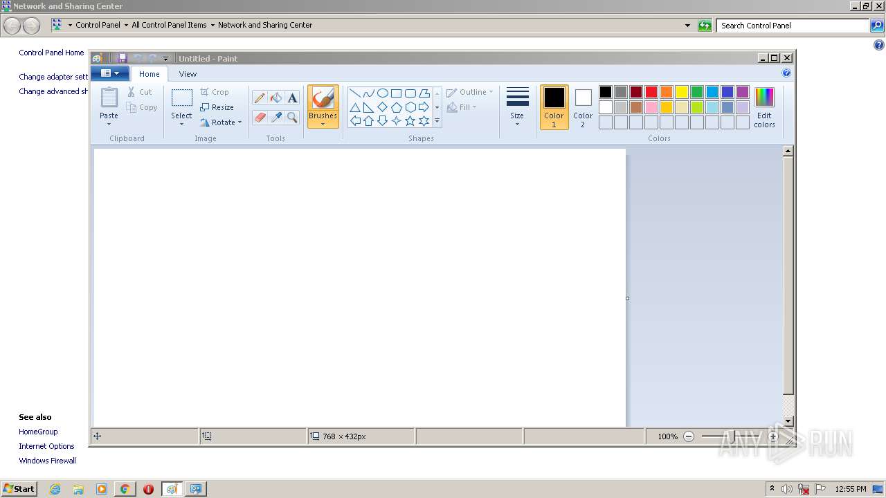Click the vertical scrollbar down arrow in Paint
Image resolution: width=886 pixels, height=498 pixels.
click(788, 421)
